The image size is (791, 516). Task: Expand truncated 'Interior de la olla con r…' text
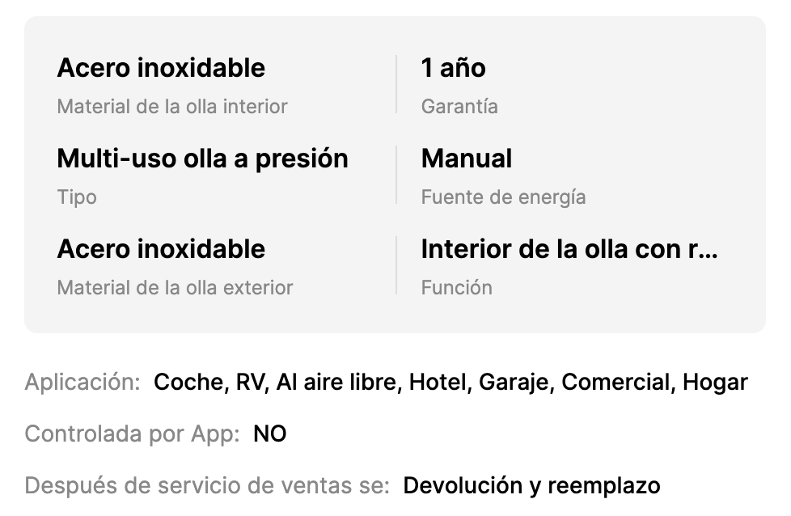[569, 249]
